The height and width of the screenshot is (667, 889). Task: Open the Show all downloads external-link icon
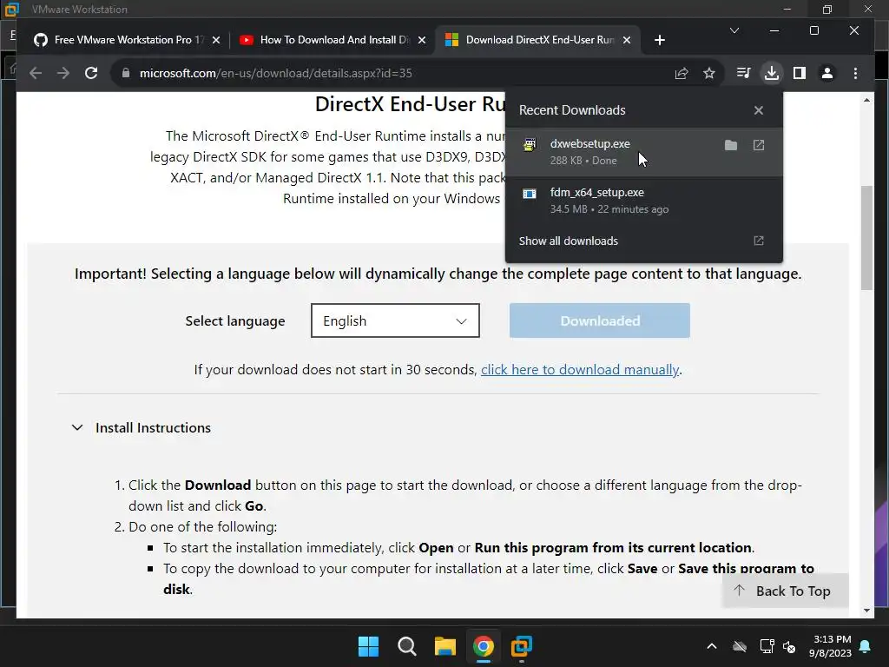click(x=759, y=241)
